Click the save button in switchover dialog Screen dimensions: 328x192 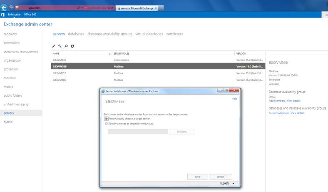point(197,177)
